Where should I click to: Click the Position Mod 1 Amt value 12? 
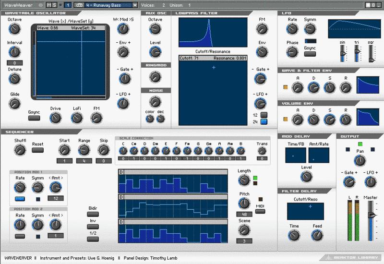(56, 198)
